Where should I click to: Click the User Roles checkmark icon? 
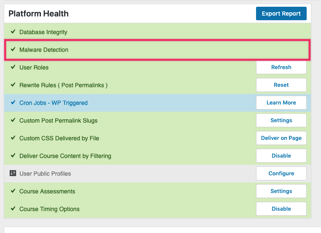13,67
